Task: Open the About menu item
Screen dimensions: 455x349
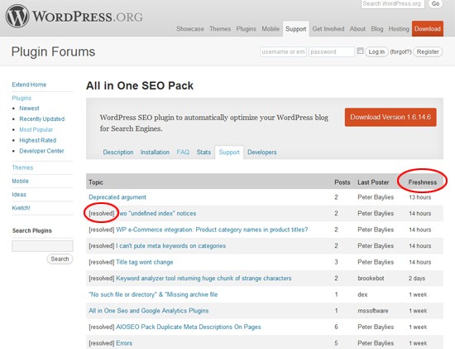Action: tap(357, 29)
